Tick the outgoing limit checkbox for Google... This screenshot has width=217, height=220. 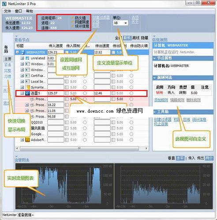(x=113, y=134)
